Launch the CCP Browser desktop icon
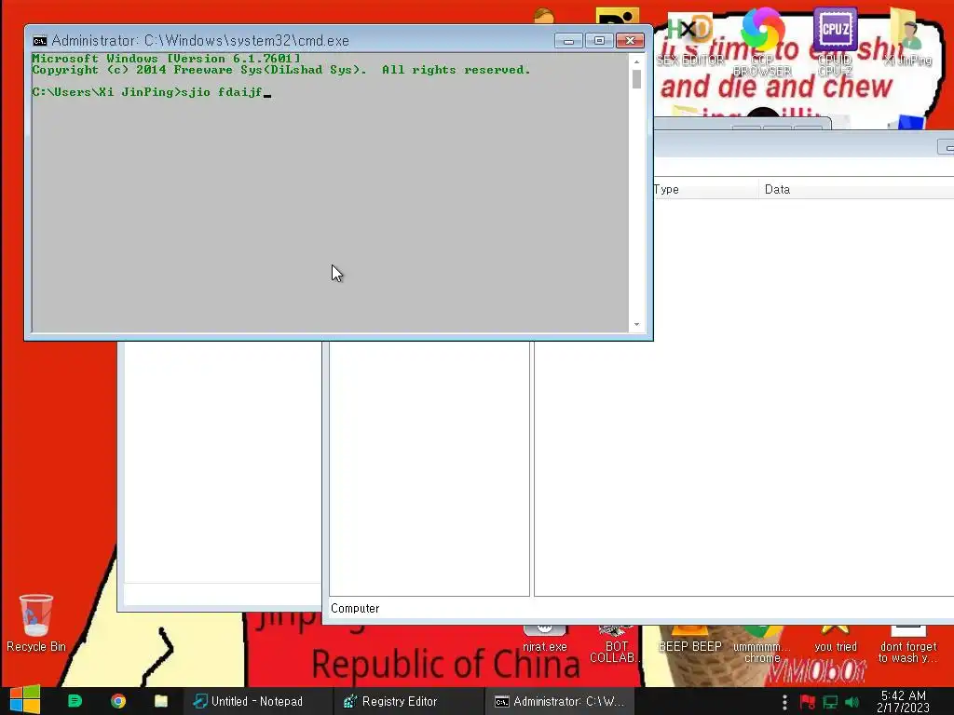 point(762,41)
